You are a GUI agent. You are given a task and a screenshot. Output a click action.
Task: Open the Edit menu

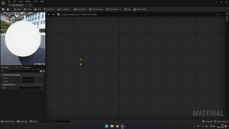point(14,1)
